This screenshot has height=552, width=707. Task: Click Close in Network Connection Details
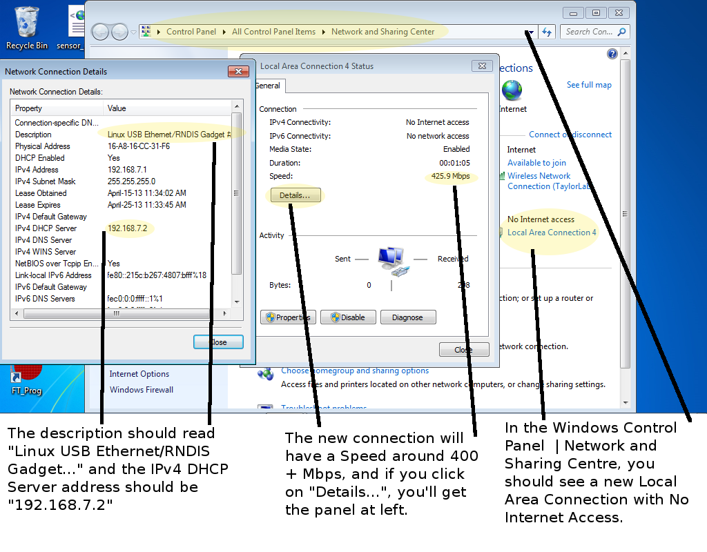(x=218, y=342)
